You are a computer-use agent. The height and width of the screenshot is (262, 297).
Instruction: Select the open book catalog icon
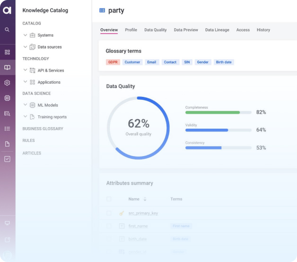7,68
